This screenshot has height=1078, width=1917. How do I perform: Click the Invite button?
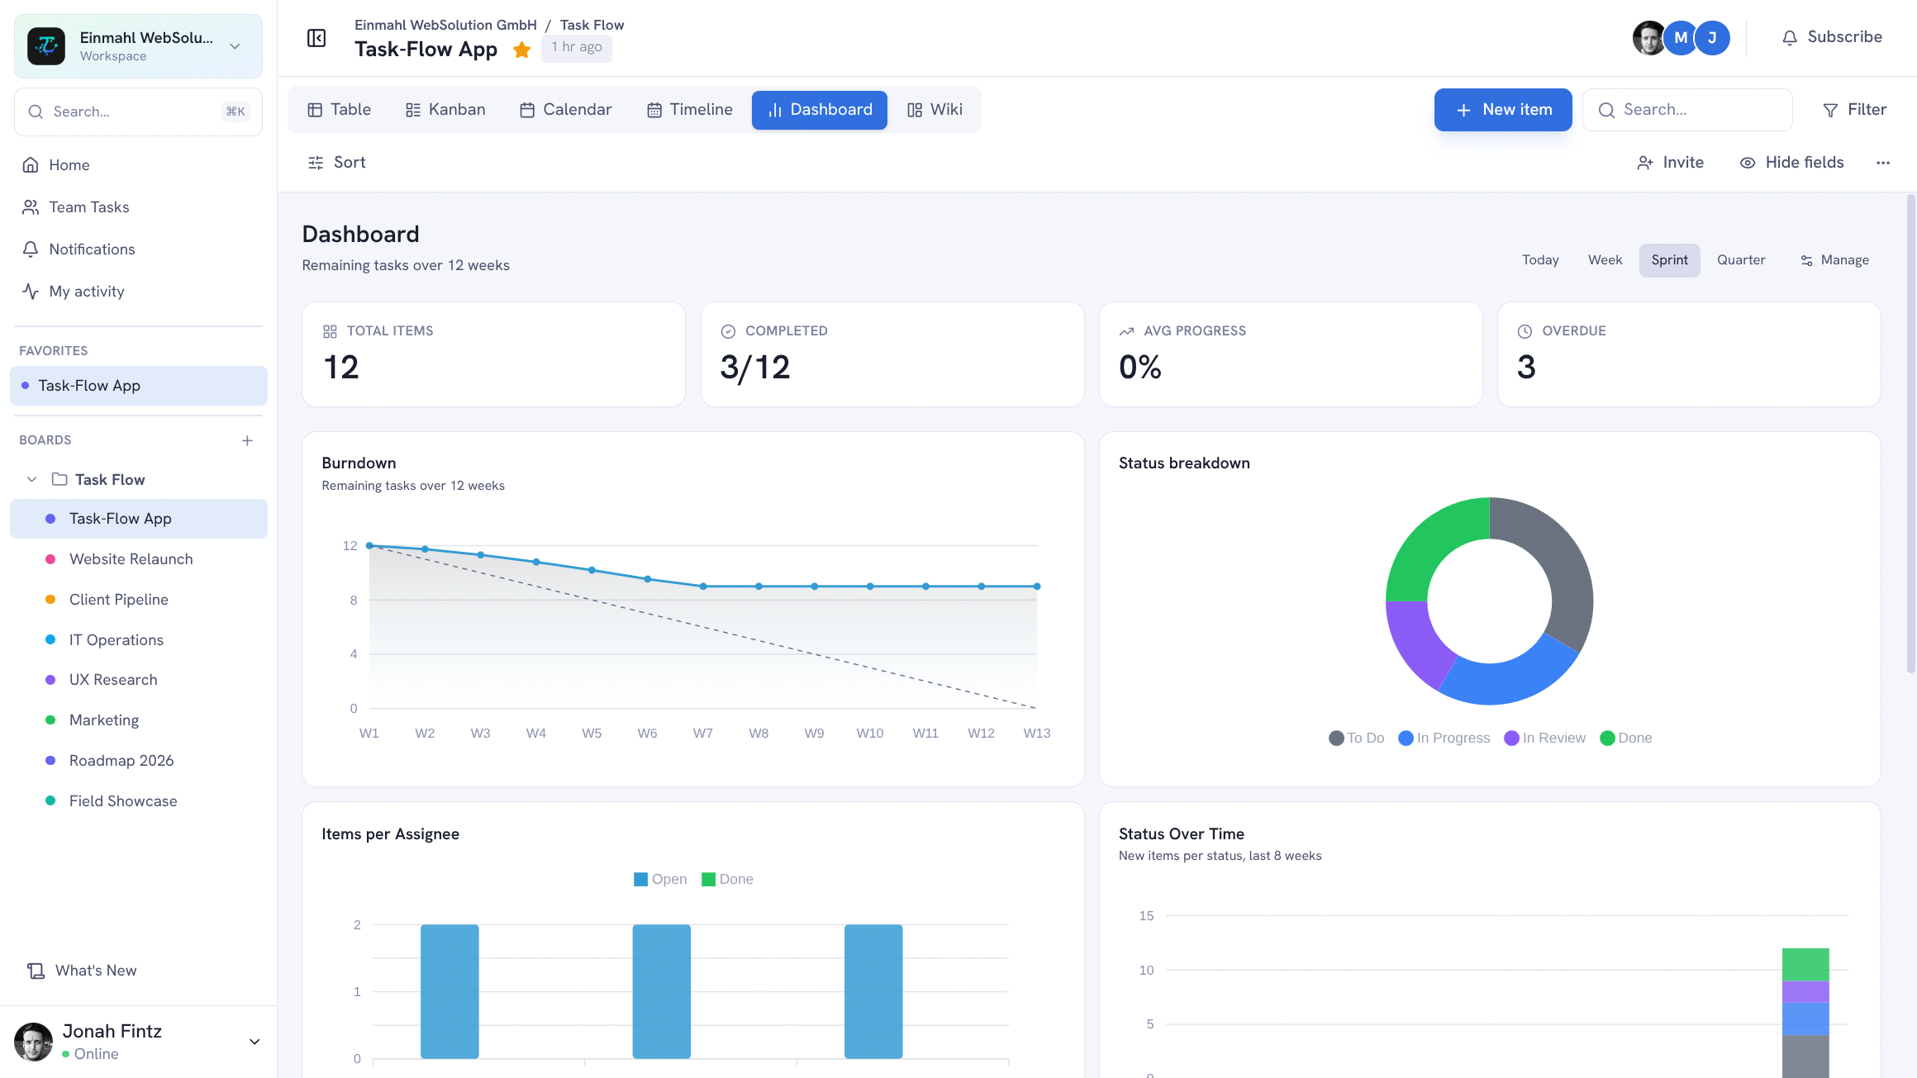[1670, 163]
